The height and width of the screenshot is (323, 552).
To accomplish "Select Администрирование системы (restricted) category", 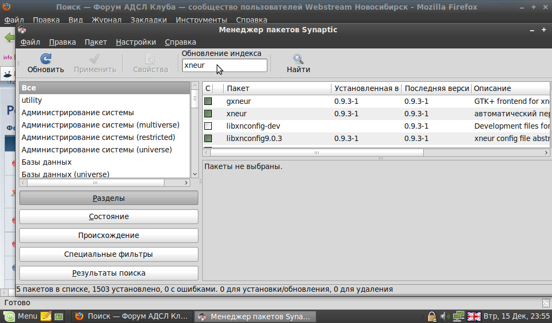I will 105,137.
